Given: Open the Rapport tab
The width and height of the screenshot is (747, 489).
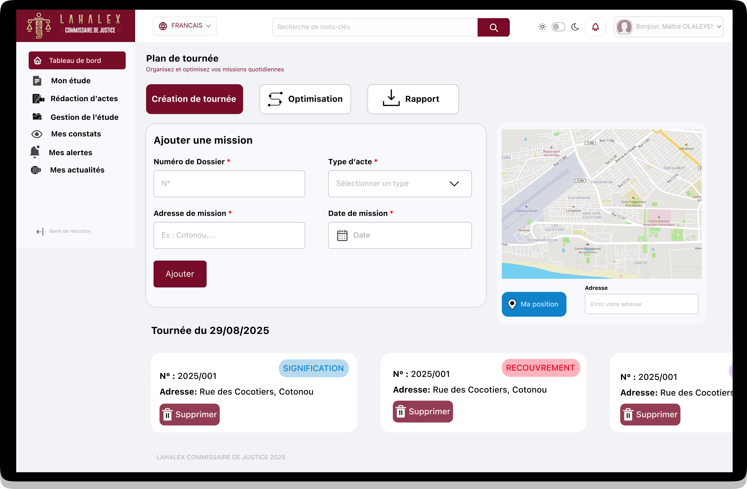Looking at the screenshot, I should 412,99.
